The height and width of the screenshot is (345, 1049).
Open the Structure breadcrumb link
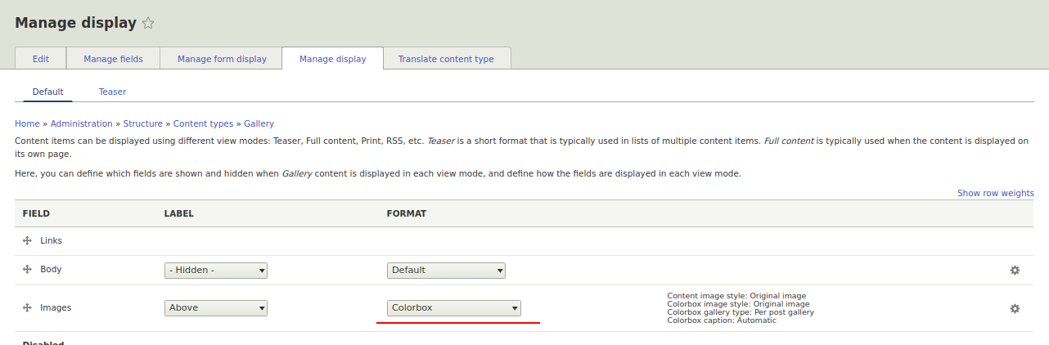142,123
